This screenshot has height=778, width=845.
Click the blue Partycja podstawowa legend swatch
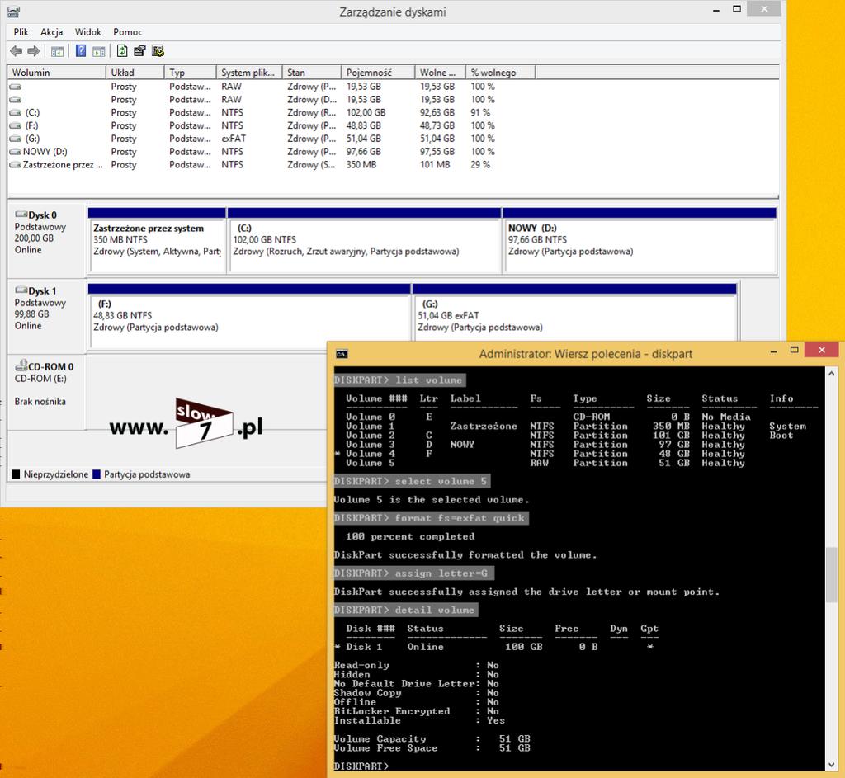coord(97,474)
